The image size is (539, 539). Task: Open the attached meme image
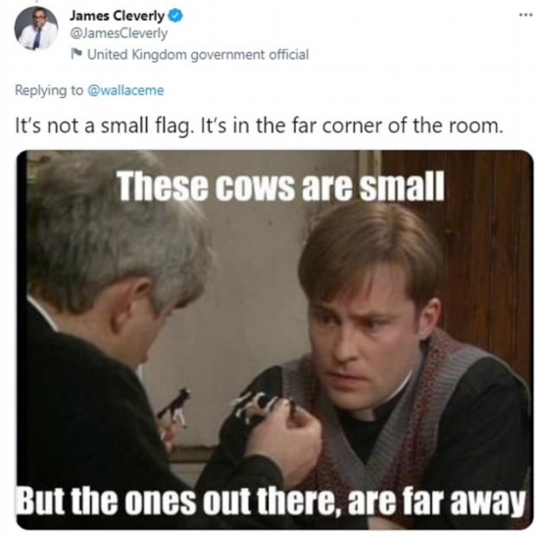pos(274,340)
